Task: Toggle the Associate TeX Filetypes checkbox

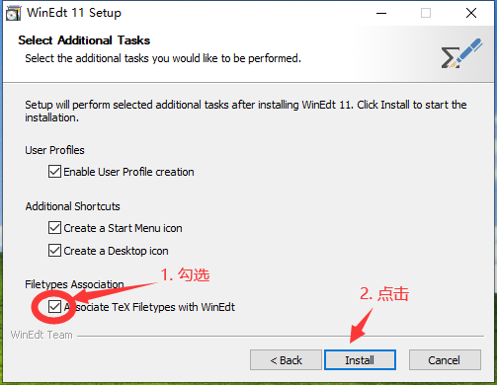Action: pyautogui.click(x=54, y=307)
